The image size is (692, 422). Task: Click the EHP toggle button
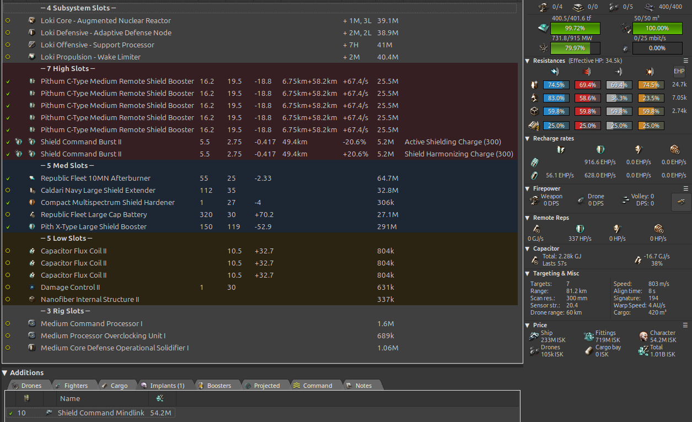679,71
